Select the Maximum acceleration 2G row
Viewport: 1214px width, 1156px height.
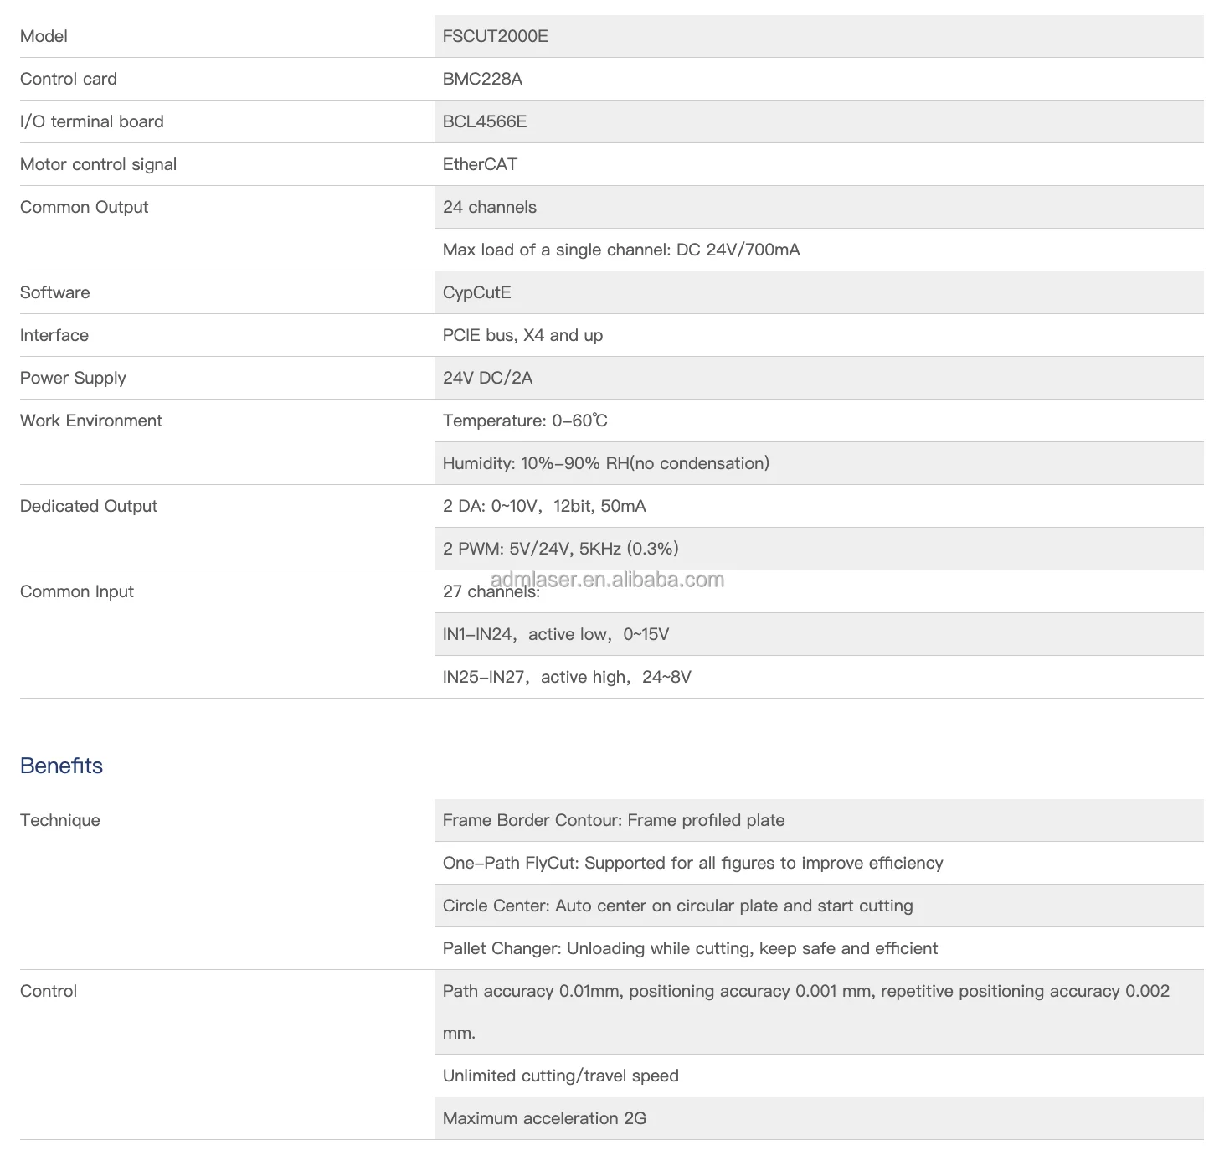coord(544,1118)
